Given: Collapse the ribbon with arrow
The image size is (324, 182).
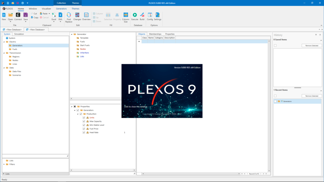Looking at the screenshot, I should 321,25.
